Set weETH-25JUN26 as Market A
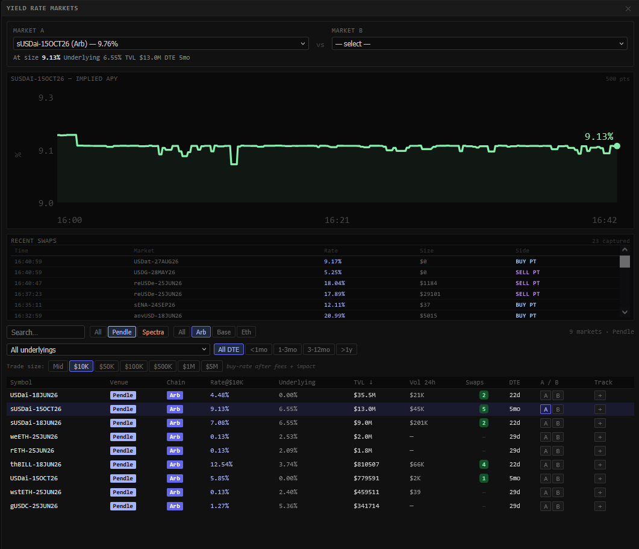This screenshot has width=639, height=549. pos(546,437)
